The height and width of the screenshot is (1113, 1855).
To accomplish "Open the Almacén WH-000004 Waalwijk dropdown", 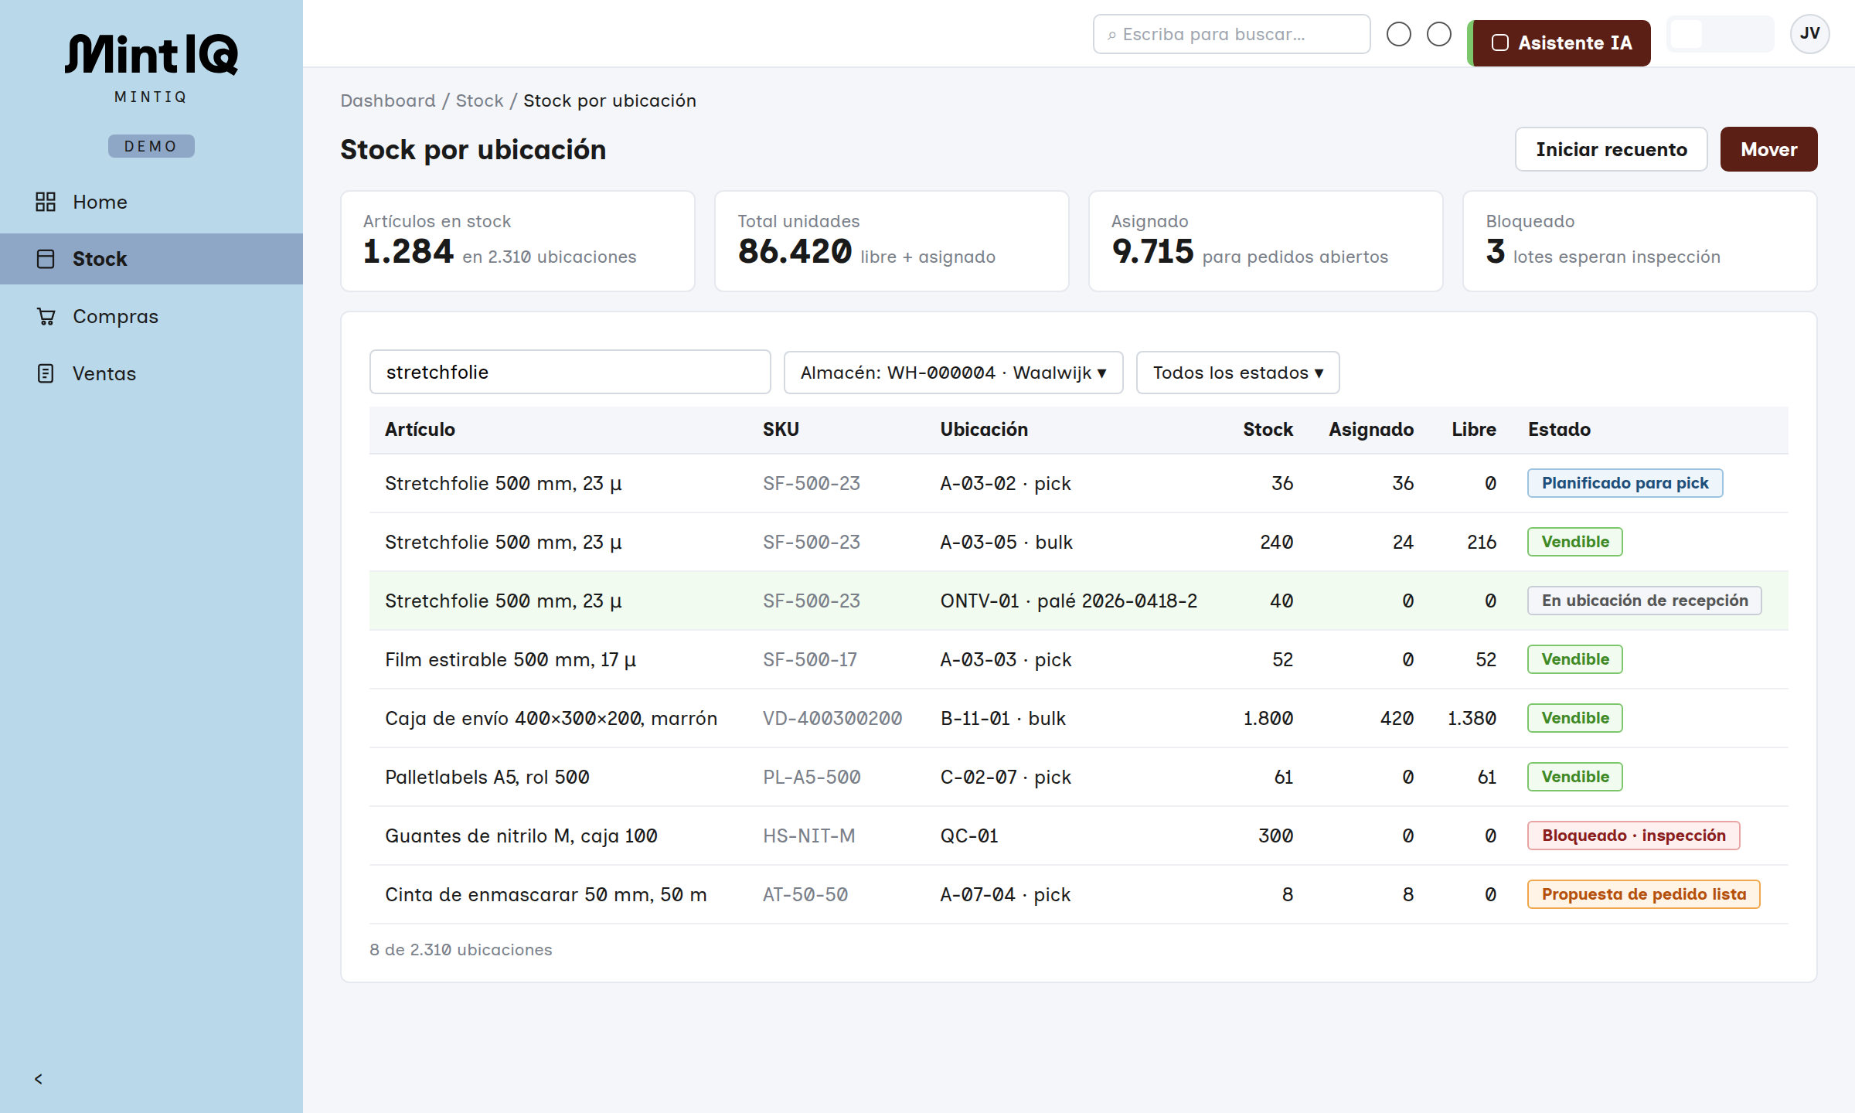I will (953, 373).
